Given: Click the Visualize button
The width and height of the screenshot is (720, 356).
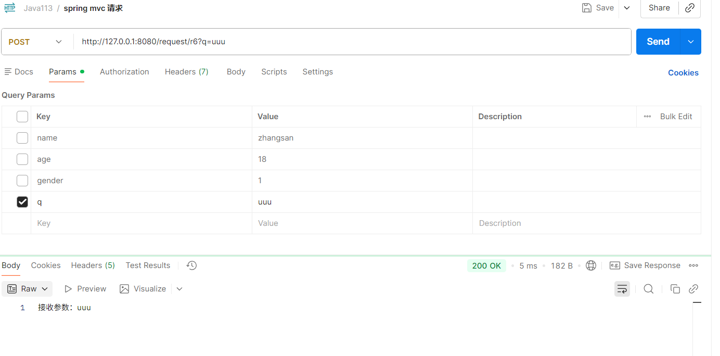Looking at the screenshot, I should (x=143, y=289).
